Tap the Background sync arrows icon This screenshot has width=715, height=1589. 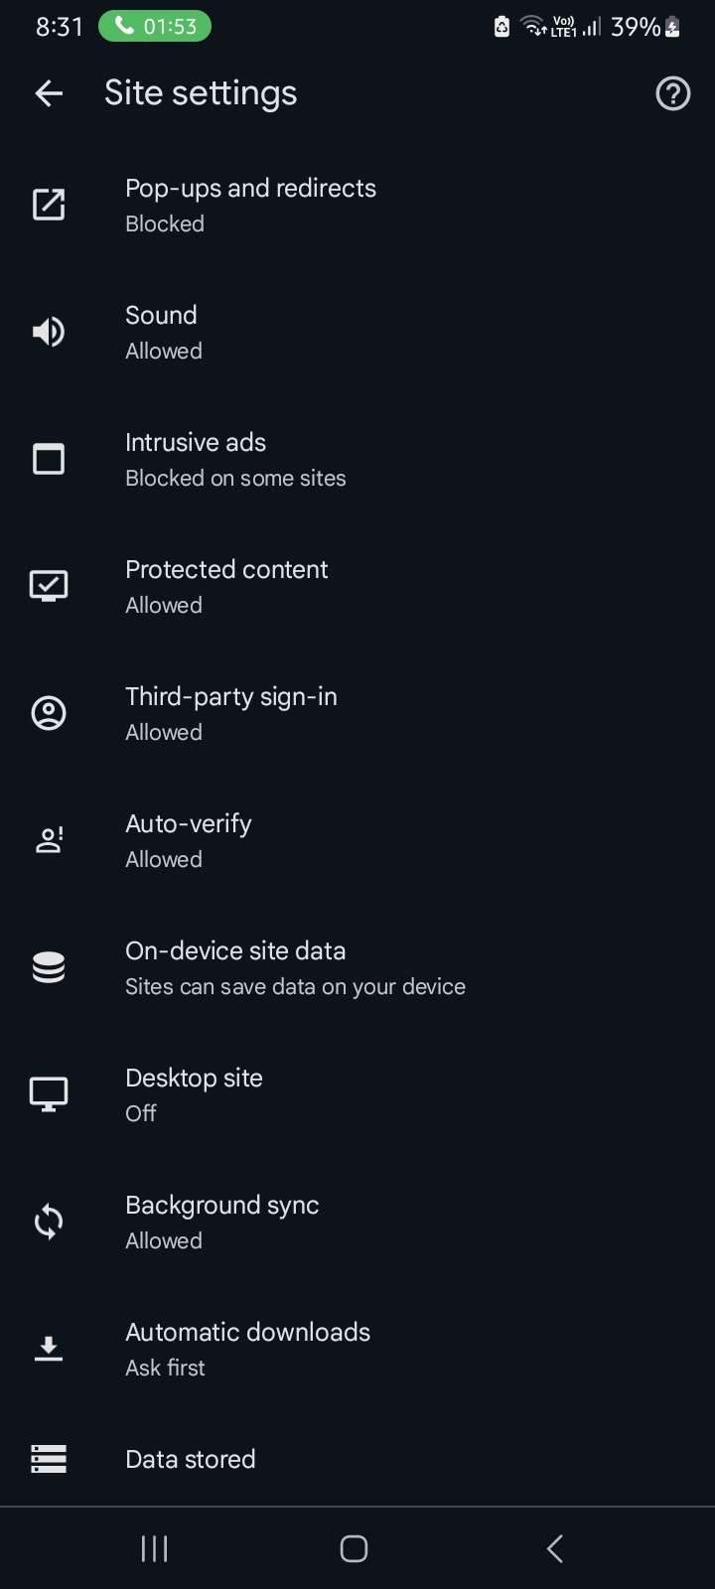[49, 1222]
